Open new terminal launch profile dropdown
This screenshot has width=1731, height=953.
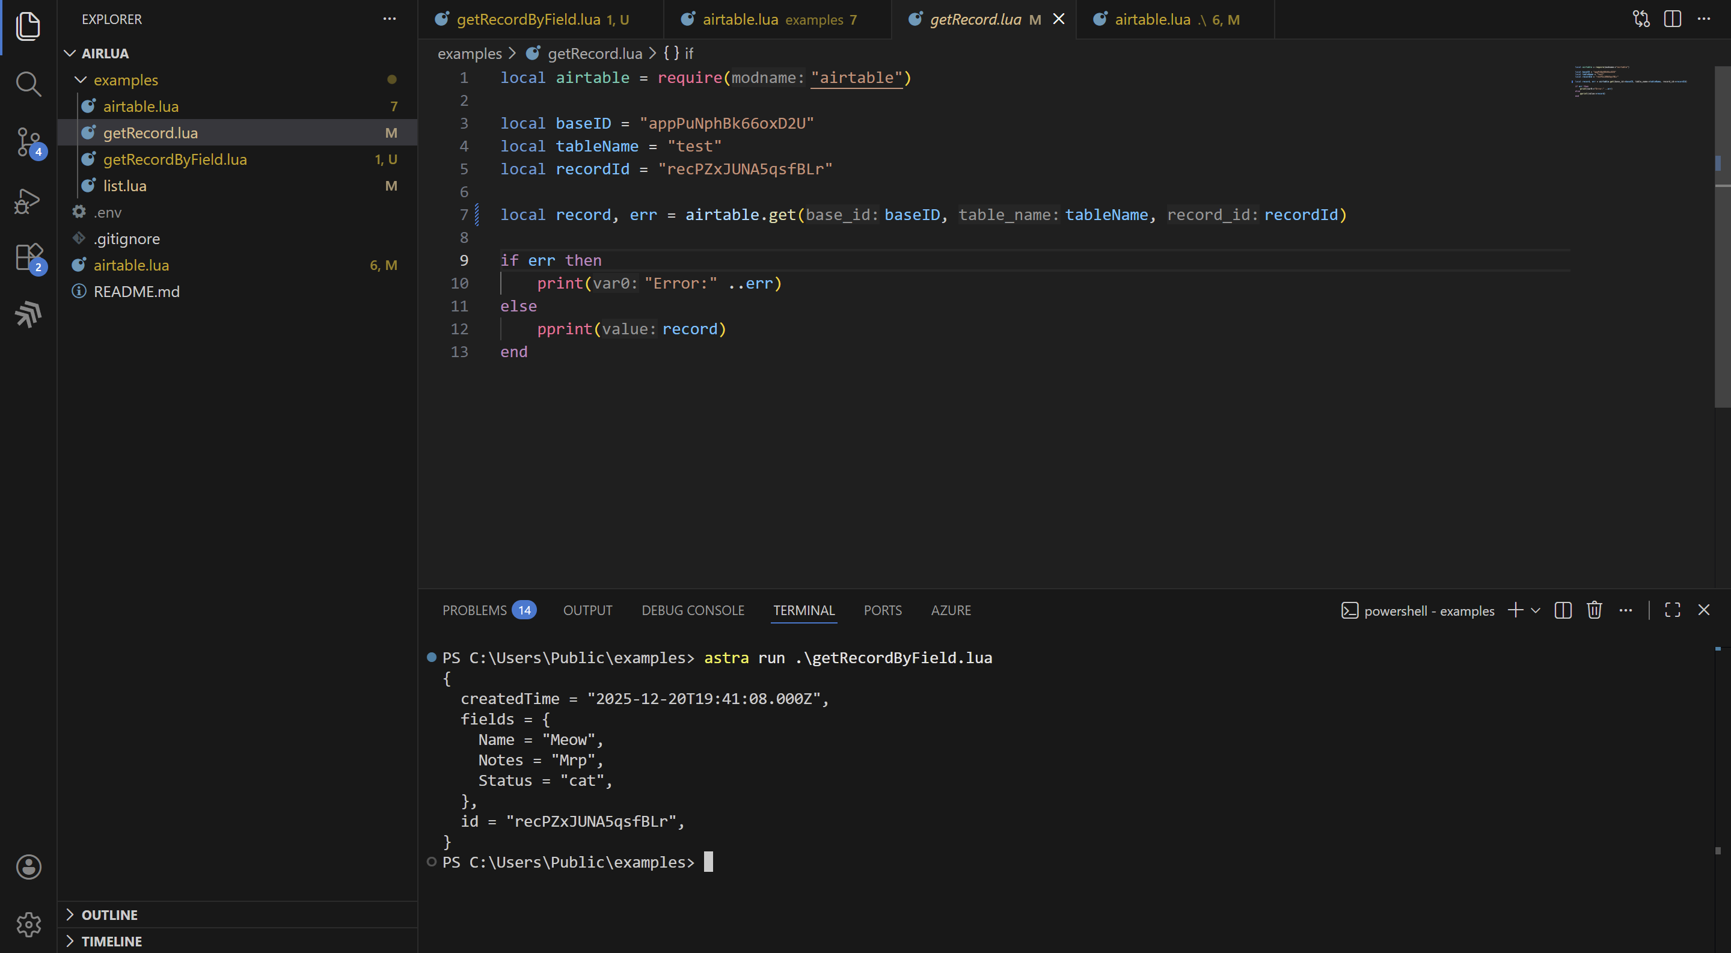1536,610
